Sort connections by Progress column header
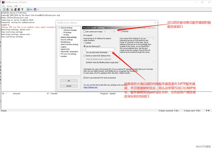 [x=104, y=93]
